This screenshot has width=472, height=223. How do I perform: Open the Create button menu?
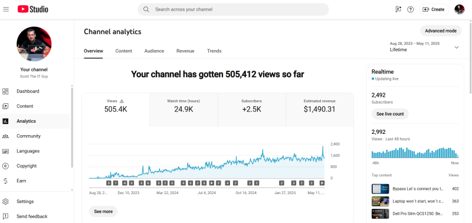click(434, 9)
